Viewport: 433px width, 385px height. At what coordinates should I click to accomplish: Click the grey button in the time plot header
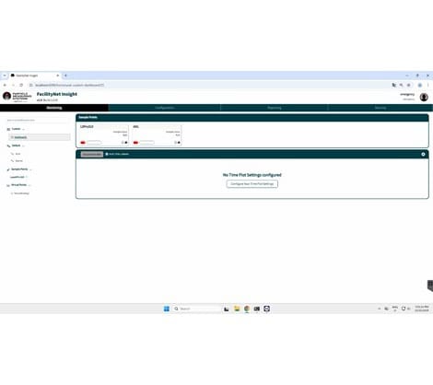pos(92,154)
